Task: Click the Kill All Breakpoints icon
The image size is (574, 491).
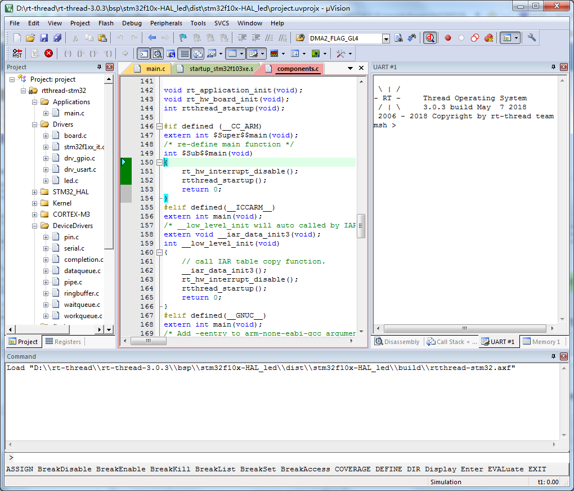Action: [x=488, y=38]
